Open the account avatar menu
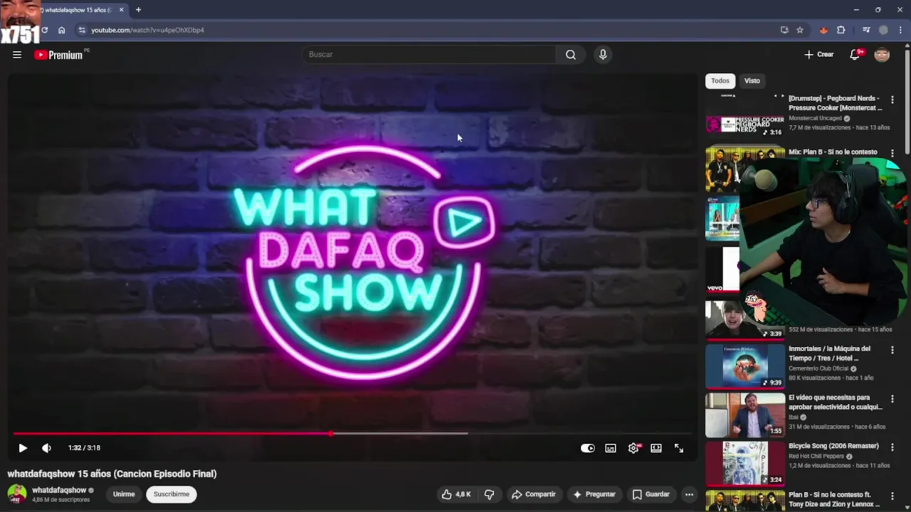Screen dimensions: 911x512 pos(882,55)
